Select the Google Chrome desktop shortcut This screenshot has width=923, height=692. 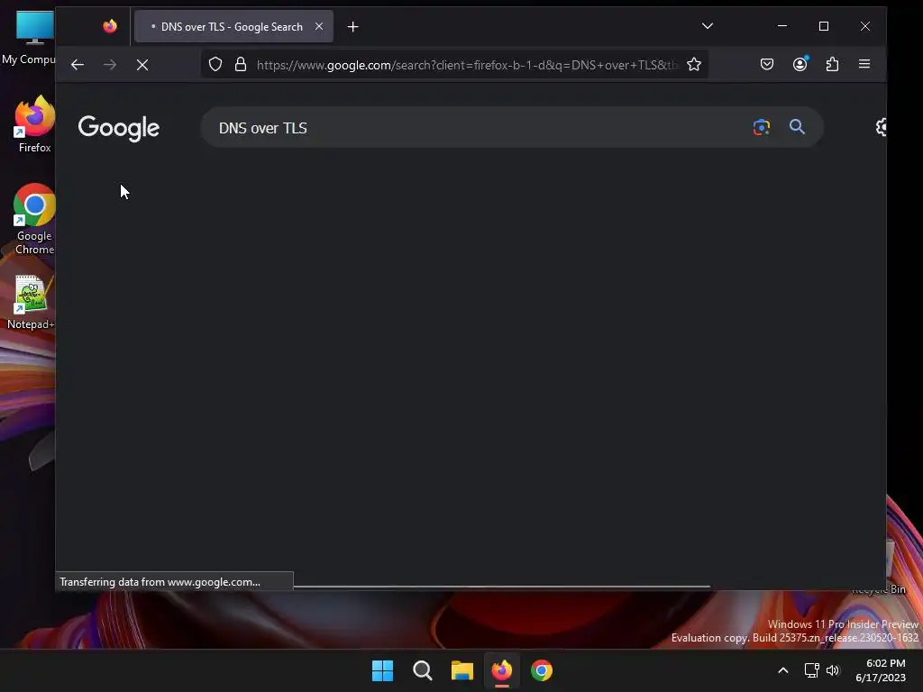pyautogui.click(x=34, y=218)
